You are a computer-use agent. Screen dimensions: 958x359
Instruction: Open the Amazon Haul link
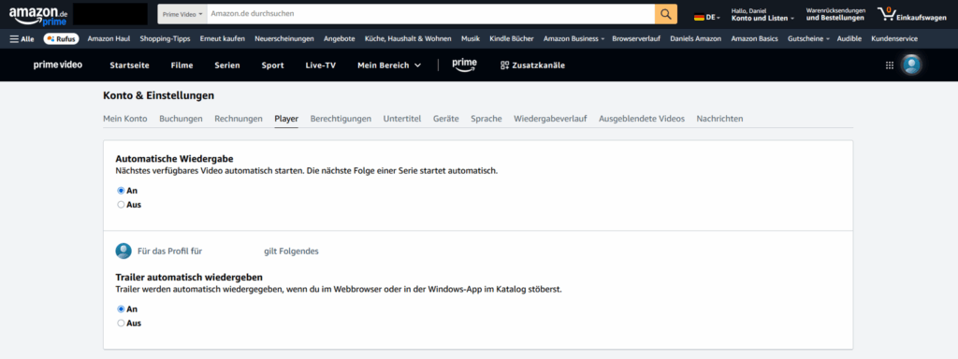109,39
